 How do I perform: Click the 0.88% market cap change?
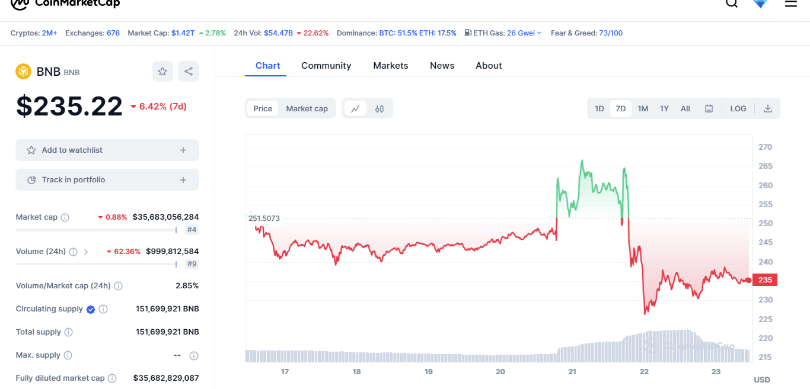(113, 217)
